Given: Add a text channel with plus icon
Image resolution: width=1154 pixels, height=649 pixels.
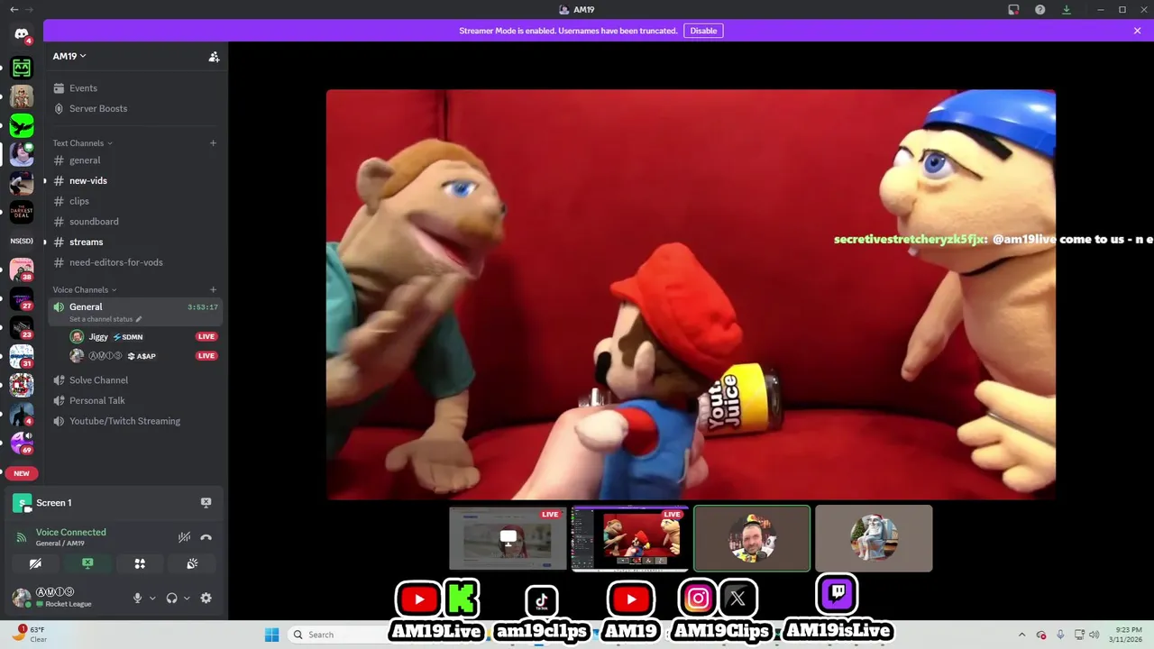Looking at the screenshot, I should (214, 142).
